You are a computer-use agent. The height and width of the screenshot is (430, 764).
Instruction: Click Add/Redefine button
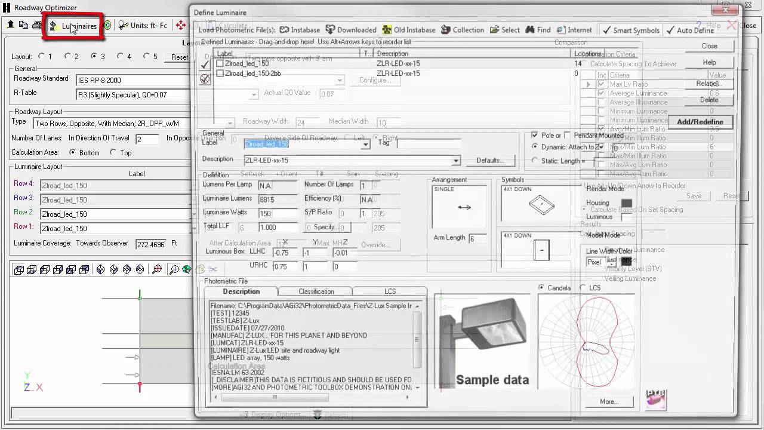point(700,122)
